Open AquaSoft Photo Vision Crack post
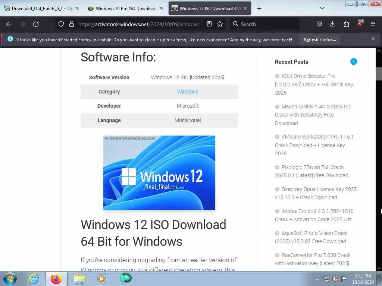This screenshot has height=286, width=382. coord(311,237)
